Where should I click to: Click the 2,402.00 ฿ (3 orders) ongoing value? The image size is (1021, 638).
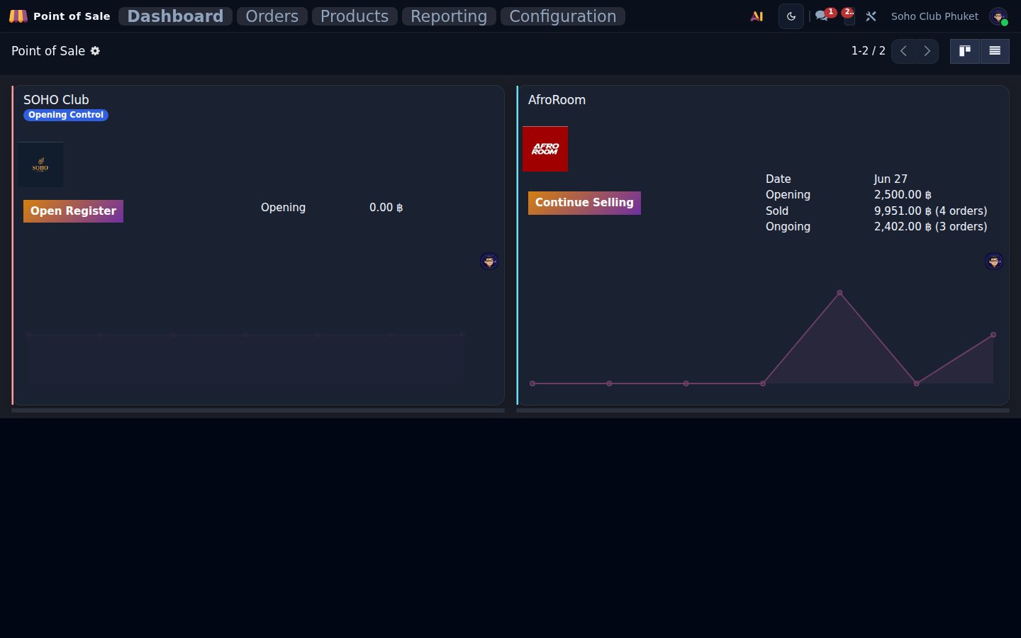[x=930, y=227]
